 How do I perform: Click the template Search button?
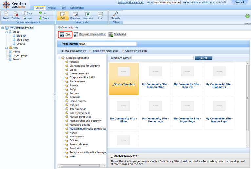pos(203,58)
